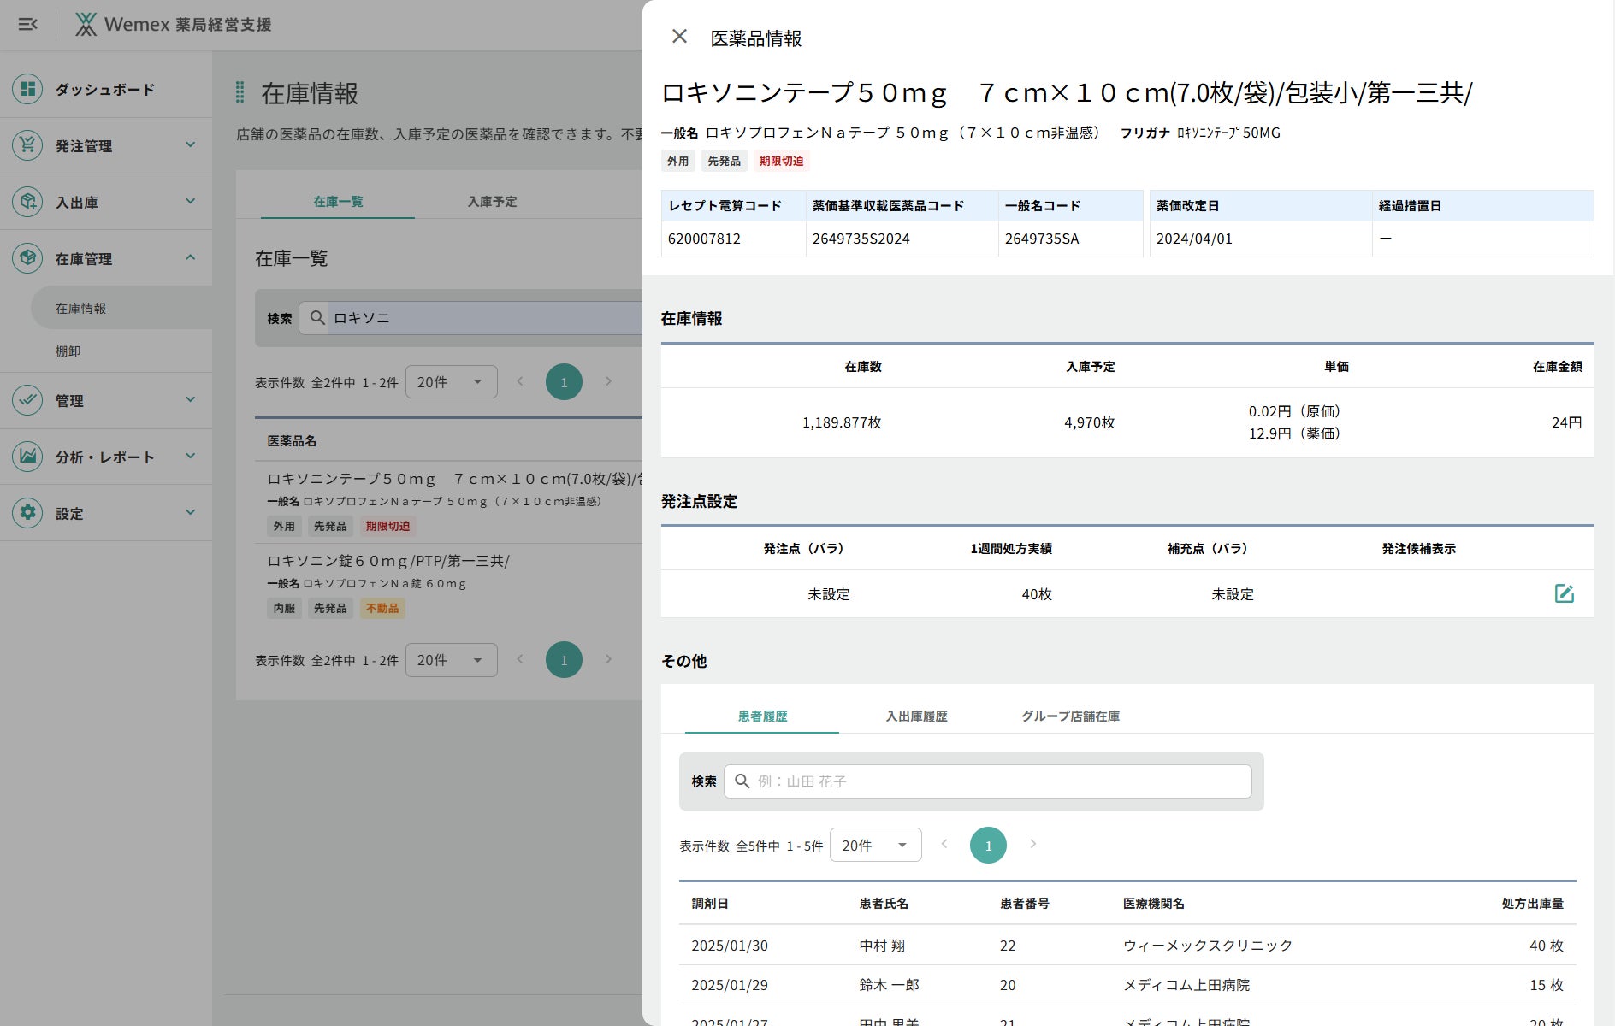Click the 医薬品名 column header
This screenshot has height=1026, width=1615.
[292, 441]
